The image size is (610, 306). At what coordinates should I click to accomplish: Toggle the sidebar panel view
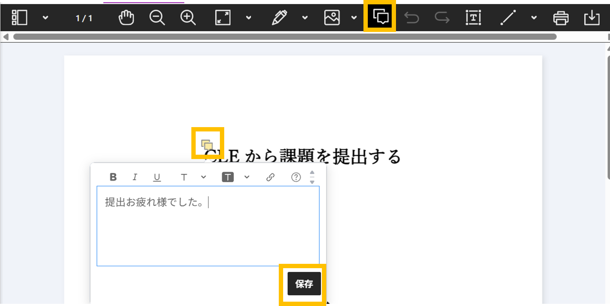[x=19, y=18]
